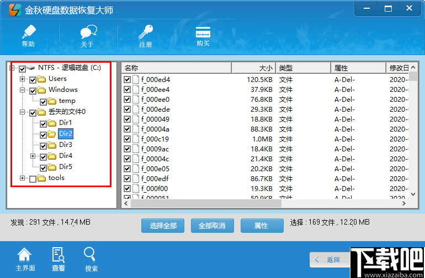Image resolution: width=425 pixels, height=278 pixels.
Task: Click the app logo in title bar
Action: pos(15,10)
